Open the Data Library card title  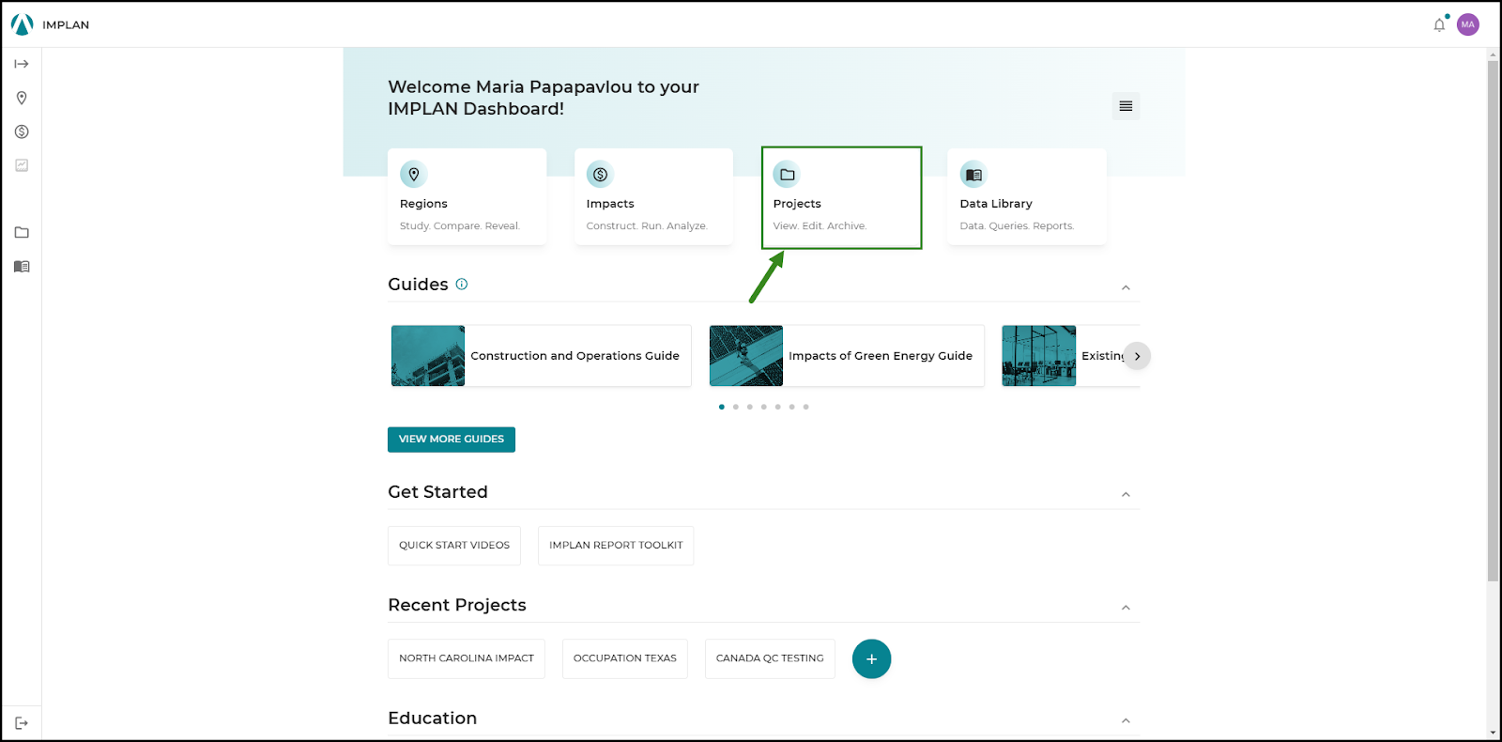click(996, 204)
